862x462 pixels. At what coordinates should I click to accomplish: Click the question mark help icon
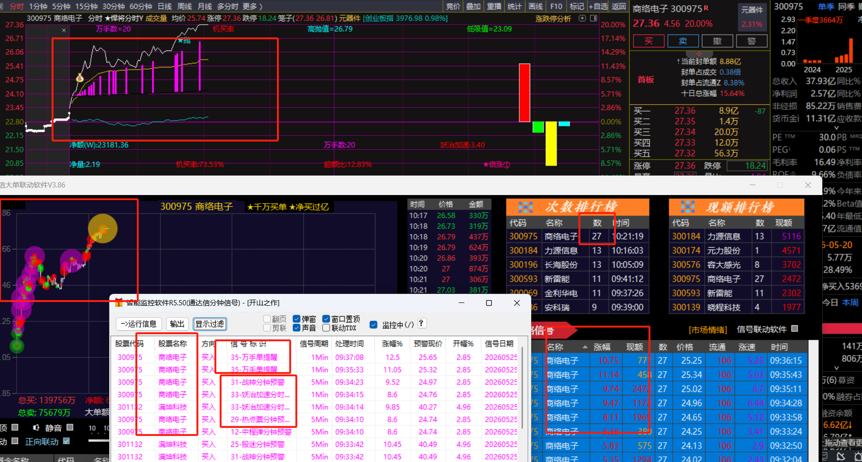click(421, 323)
